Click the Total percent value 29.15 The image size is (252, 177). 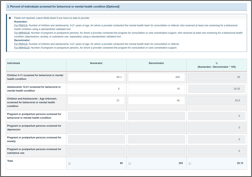(x=240, y=163)
